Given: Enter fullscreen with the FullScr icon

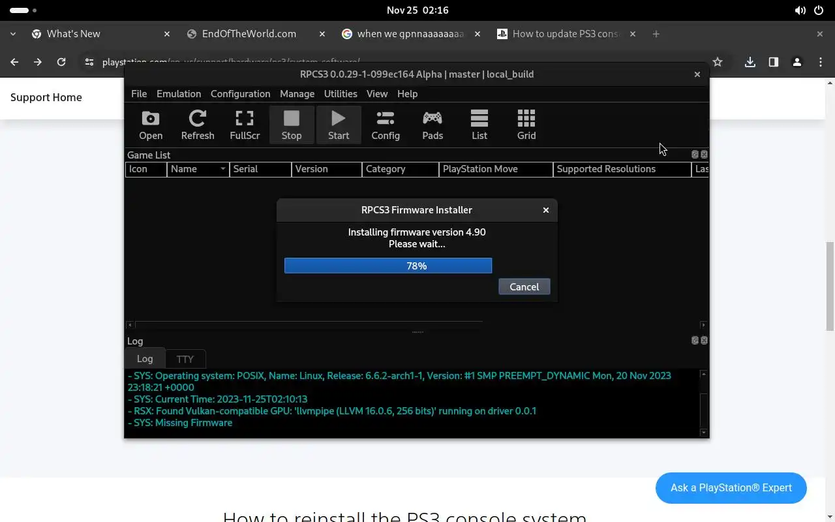Looking at the screenshot, I should tap(245, 125).
